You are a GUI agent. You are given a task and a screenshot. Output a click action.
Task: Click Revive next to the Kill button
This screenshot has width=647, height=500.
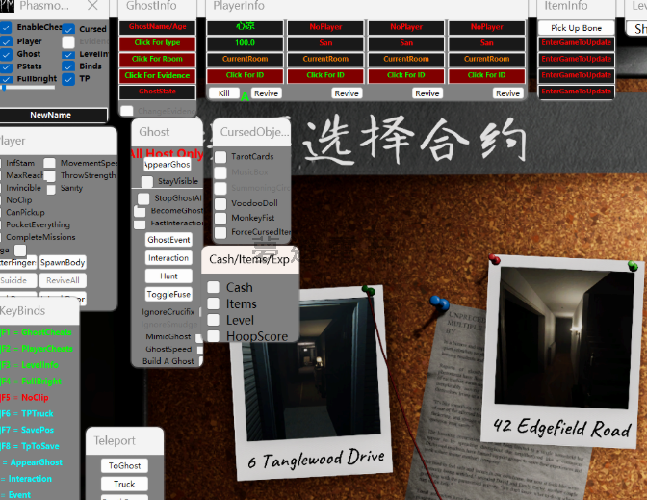point(266,93)
